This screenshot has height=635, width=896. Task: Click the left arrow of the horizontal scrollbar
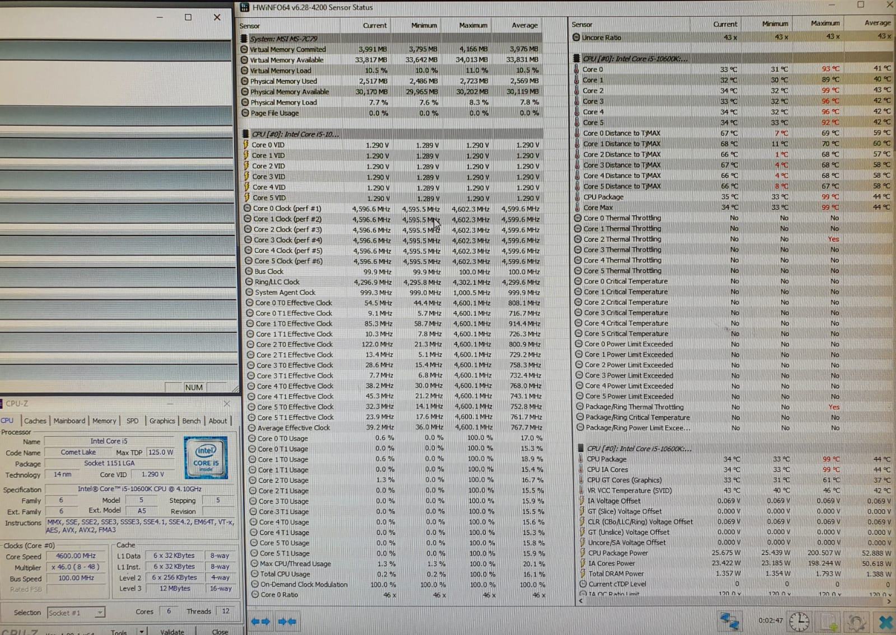[580, 601]
